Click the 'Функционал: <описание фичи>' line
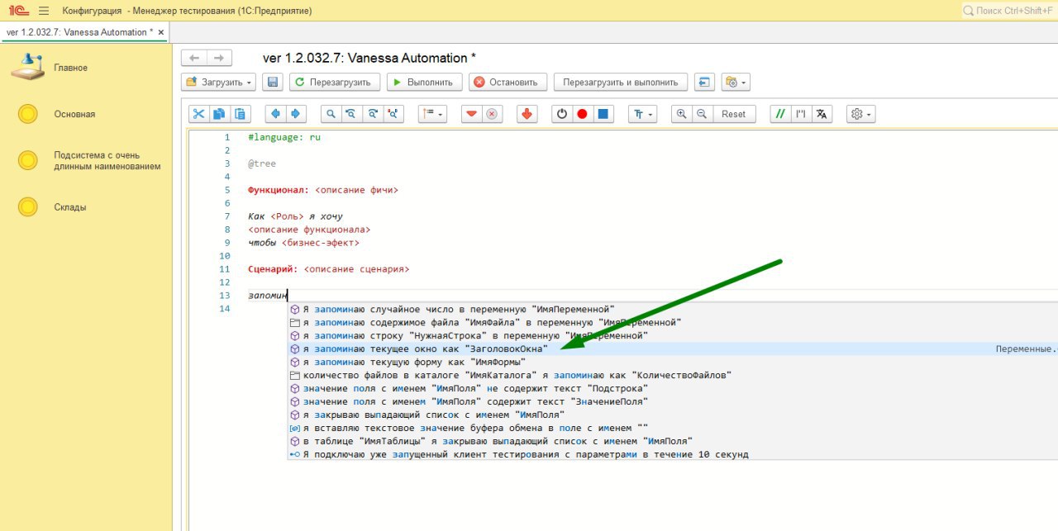The image size is (1058, 531). coord(323,190)
